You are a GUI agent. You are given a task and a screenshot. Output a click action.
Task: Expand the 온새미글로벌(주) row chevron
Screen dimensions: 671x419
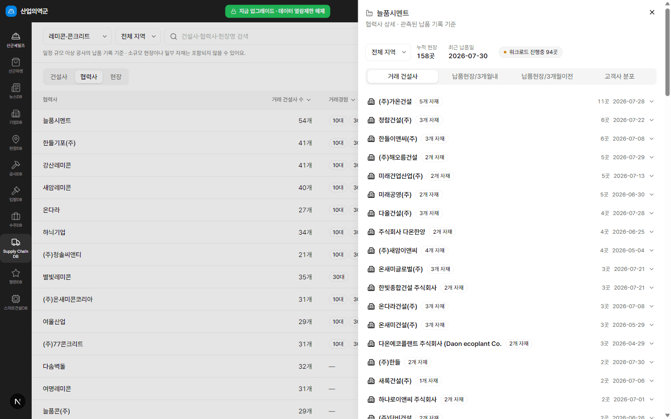(x=651, y=269)
